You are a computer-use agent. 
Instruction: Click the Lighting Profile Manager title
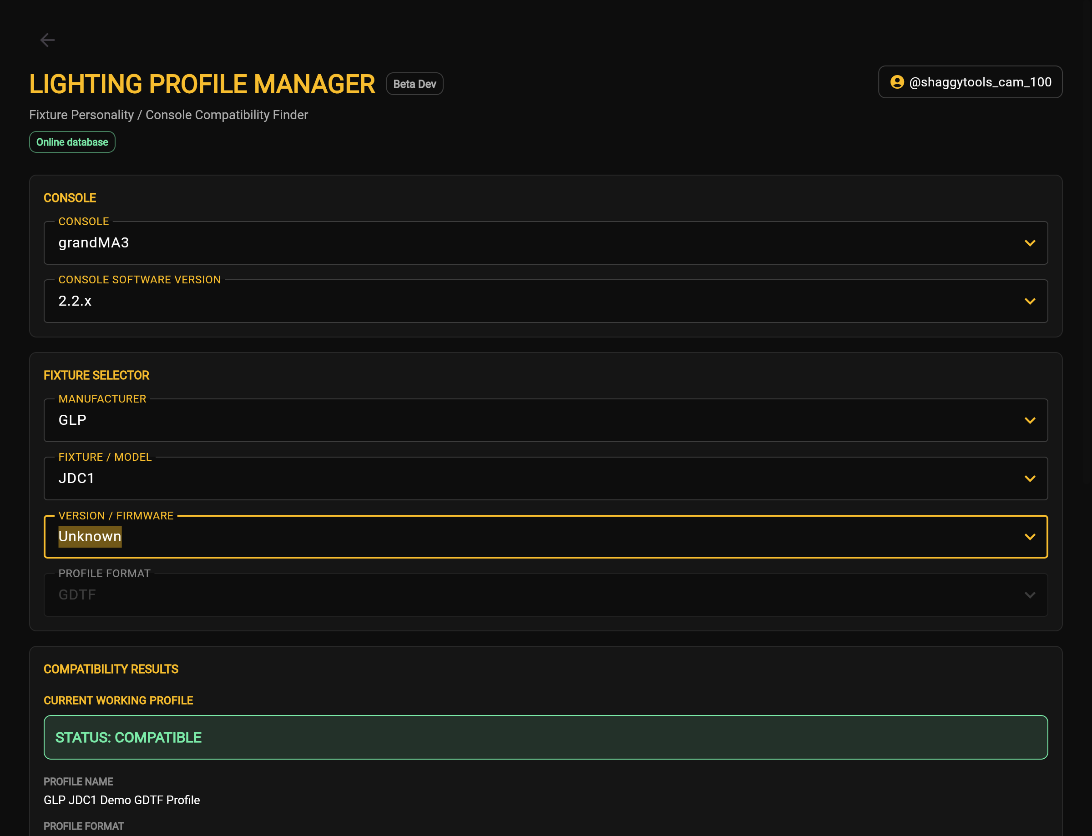click(202, 84)
